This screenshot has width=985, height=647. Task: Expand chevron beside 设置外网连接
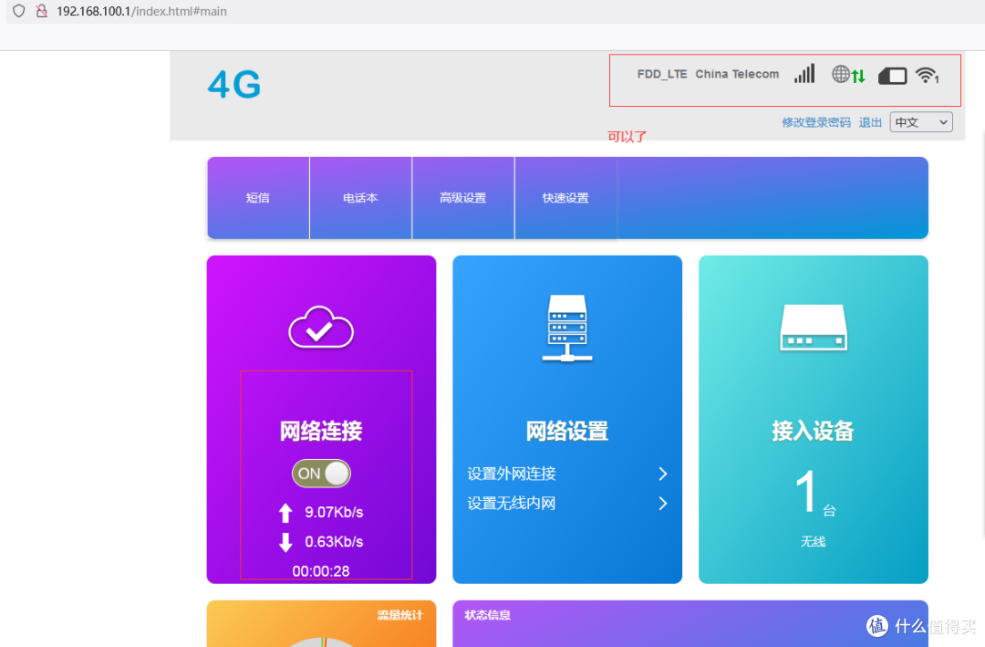coord(663,474)
